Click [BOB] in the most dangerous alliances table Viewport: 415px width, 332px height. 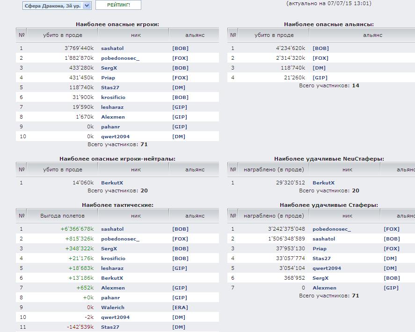[x=320, y=49]
